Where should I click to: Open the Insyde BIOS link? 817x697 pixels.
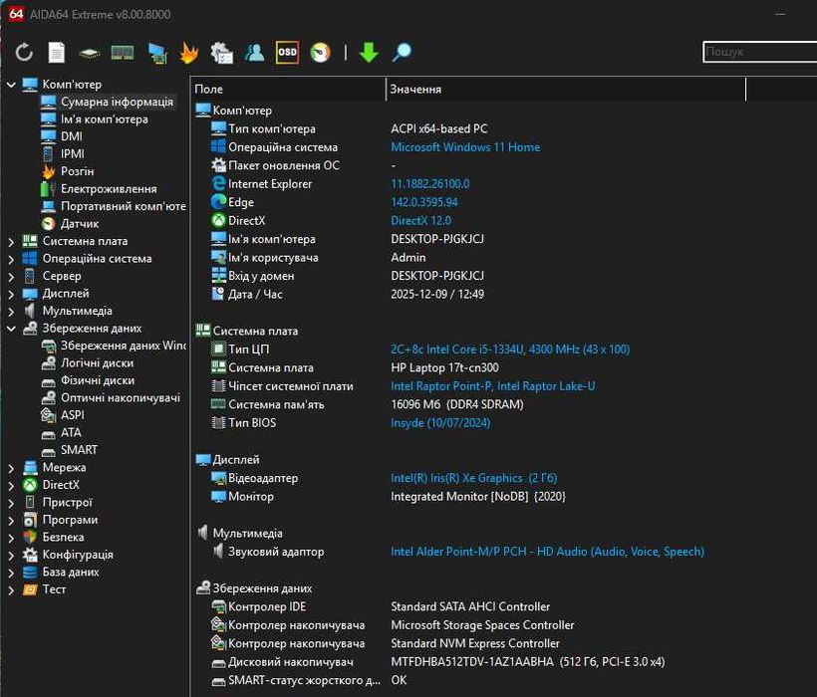point(440,423)
